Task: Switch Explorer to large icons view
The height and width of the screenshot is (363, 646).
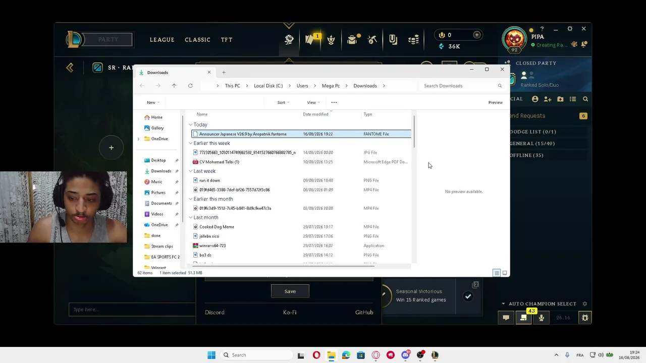Action: pyautogui.click(x=504, y=273)
